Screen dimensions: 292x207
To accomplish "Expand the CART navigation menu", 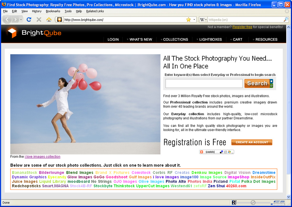I will 236,40.
